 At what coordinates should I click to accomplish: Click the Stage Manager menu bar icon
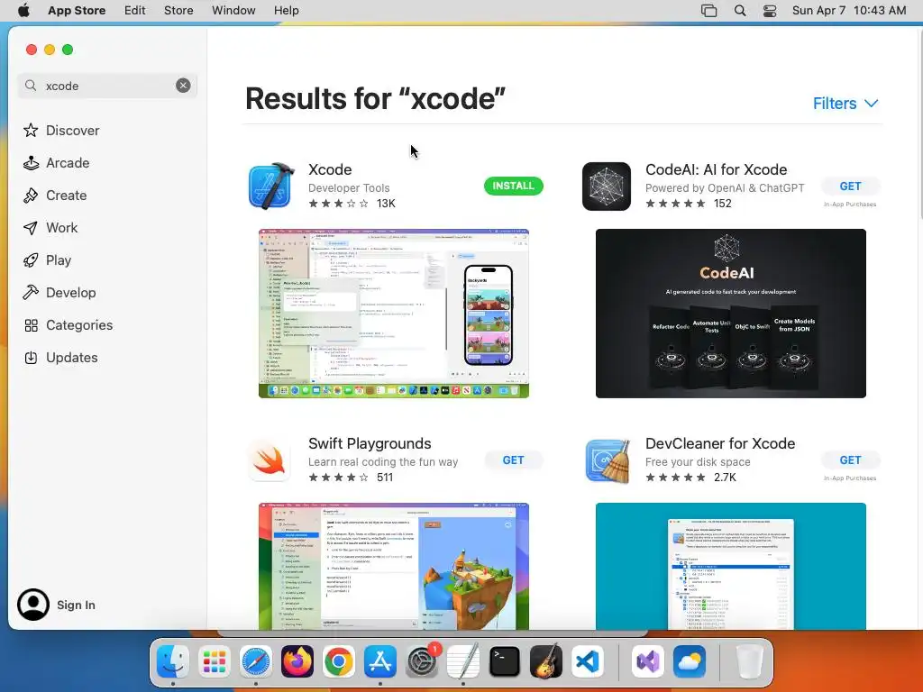tap(708, 11)
